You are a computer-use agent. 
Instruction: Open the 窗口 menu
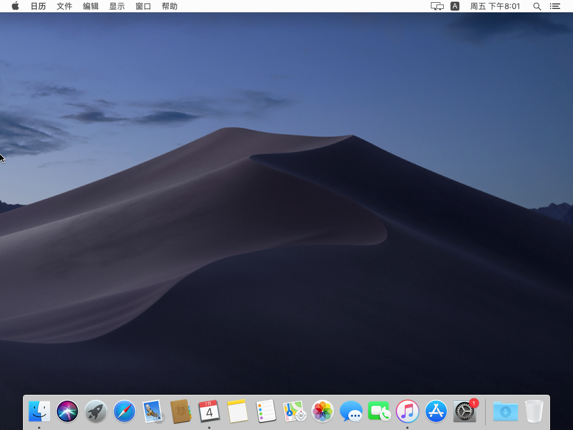click(x=143, y=6)
